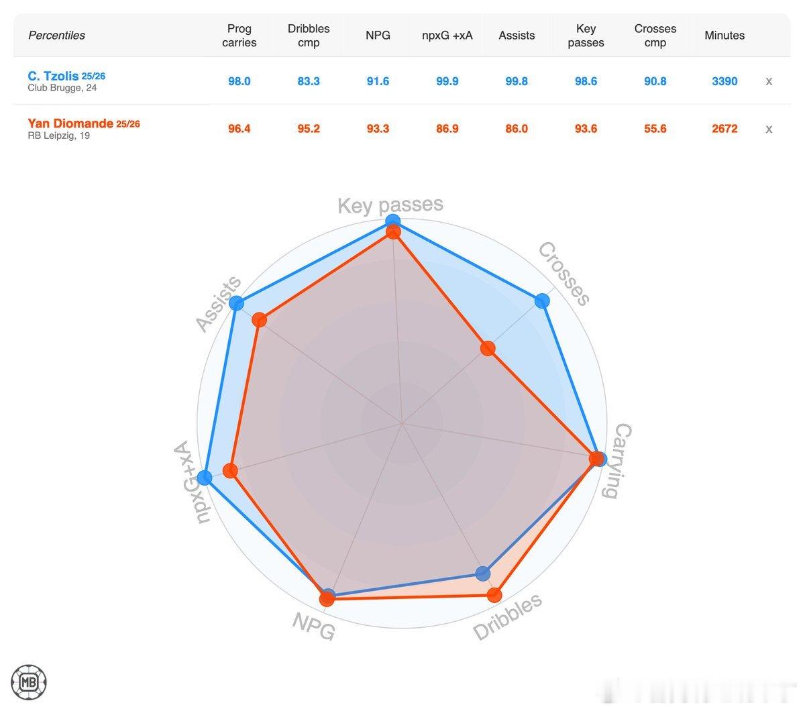Viewport: 805px width, 711px height.
Task: Click the Assists column header
Action: click(517, 35)
